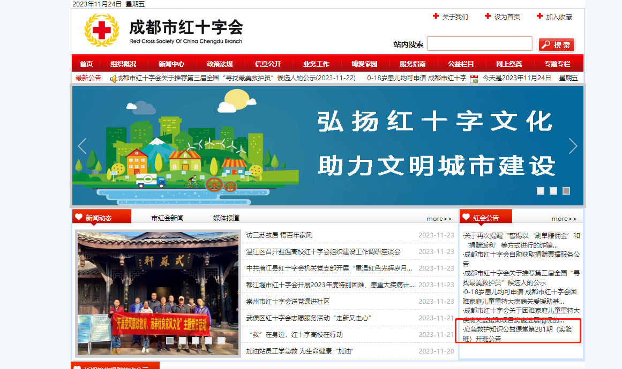The width and height of the screenshot is (622, 369).
Task: Expand more>> in the 红会公告 panel
Action: (x=564, y=219)
